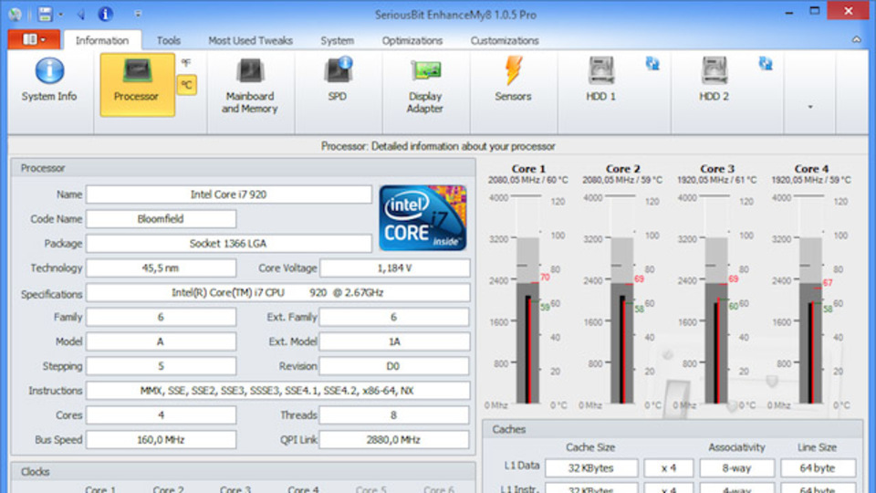Close the EnhanceMy8 window

pyautogui.click(x=848, y=11)
